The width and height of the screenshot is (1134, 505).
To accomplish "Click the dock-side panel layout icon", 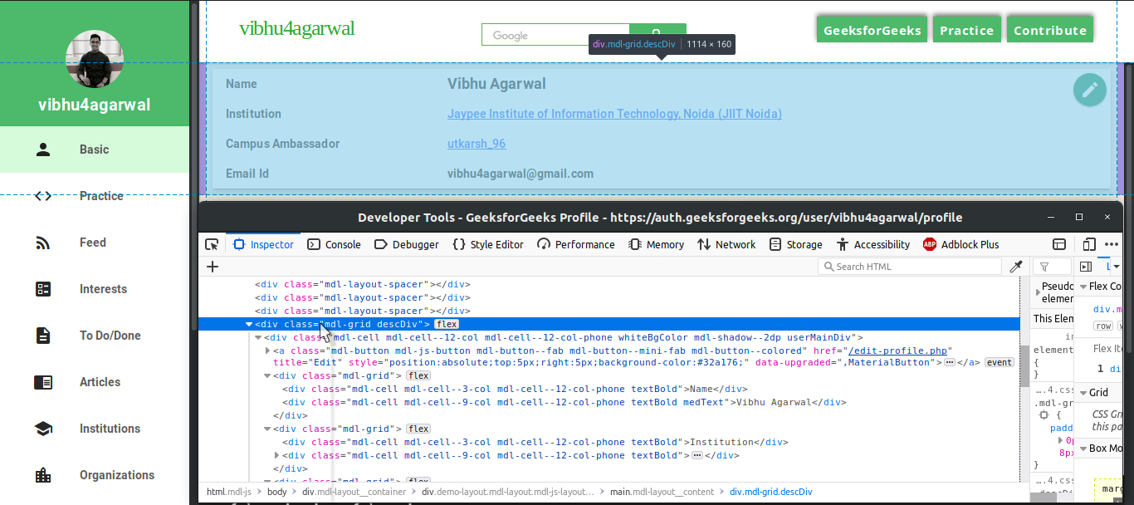I will pos(1059,244).
